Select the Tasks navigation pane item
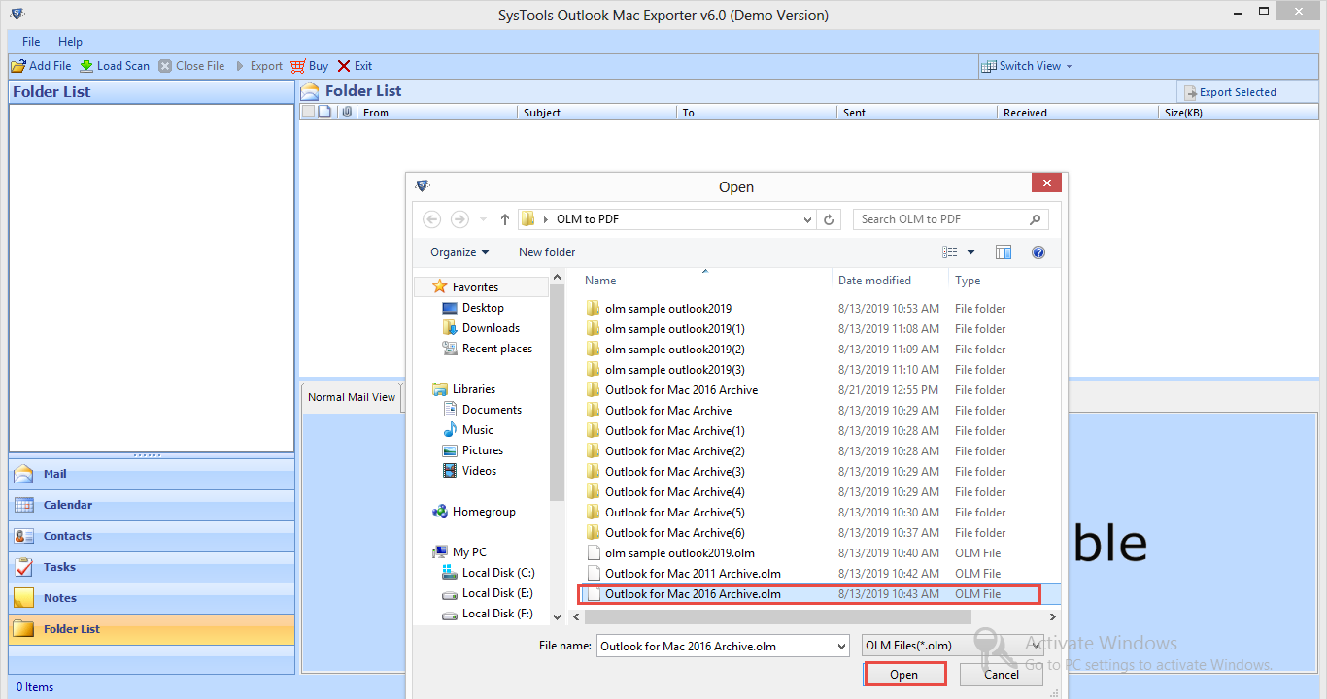Viewport: 1327px width, 699px height. 152,567
